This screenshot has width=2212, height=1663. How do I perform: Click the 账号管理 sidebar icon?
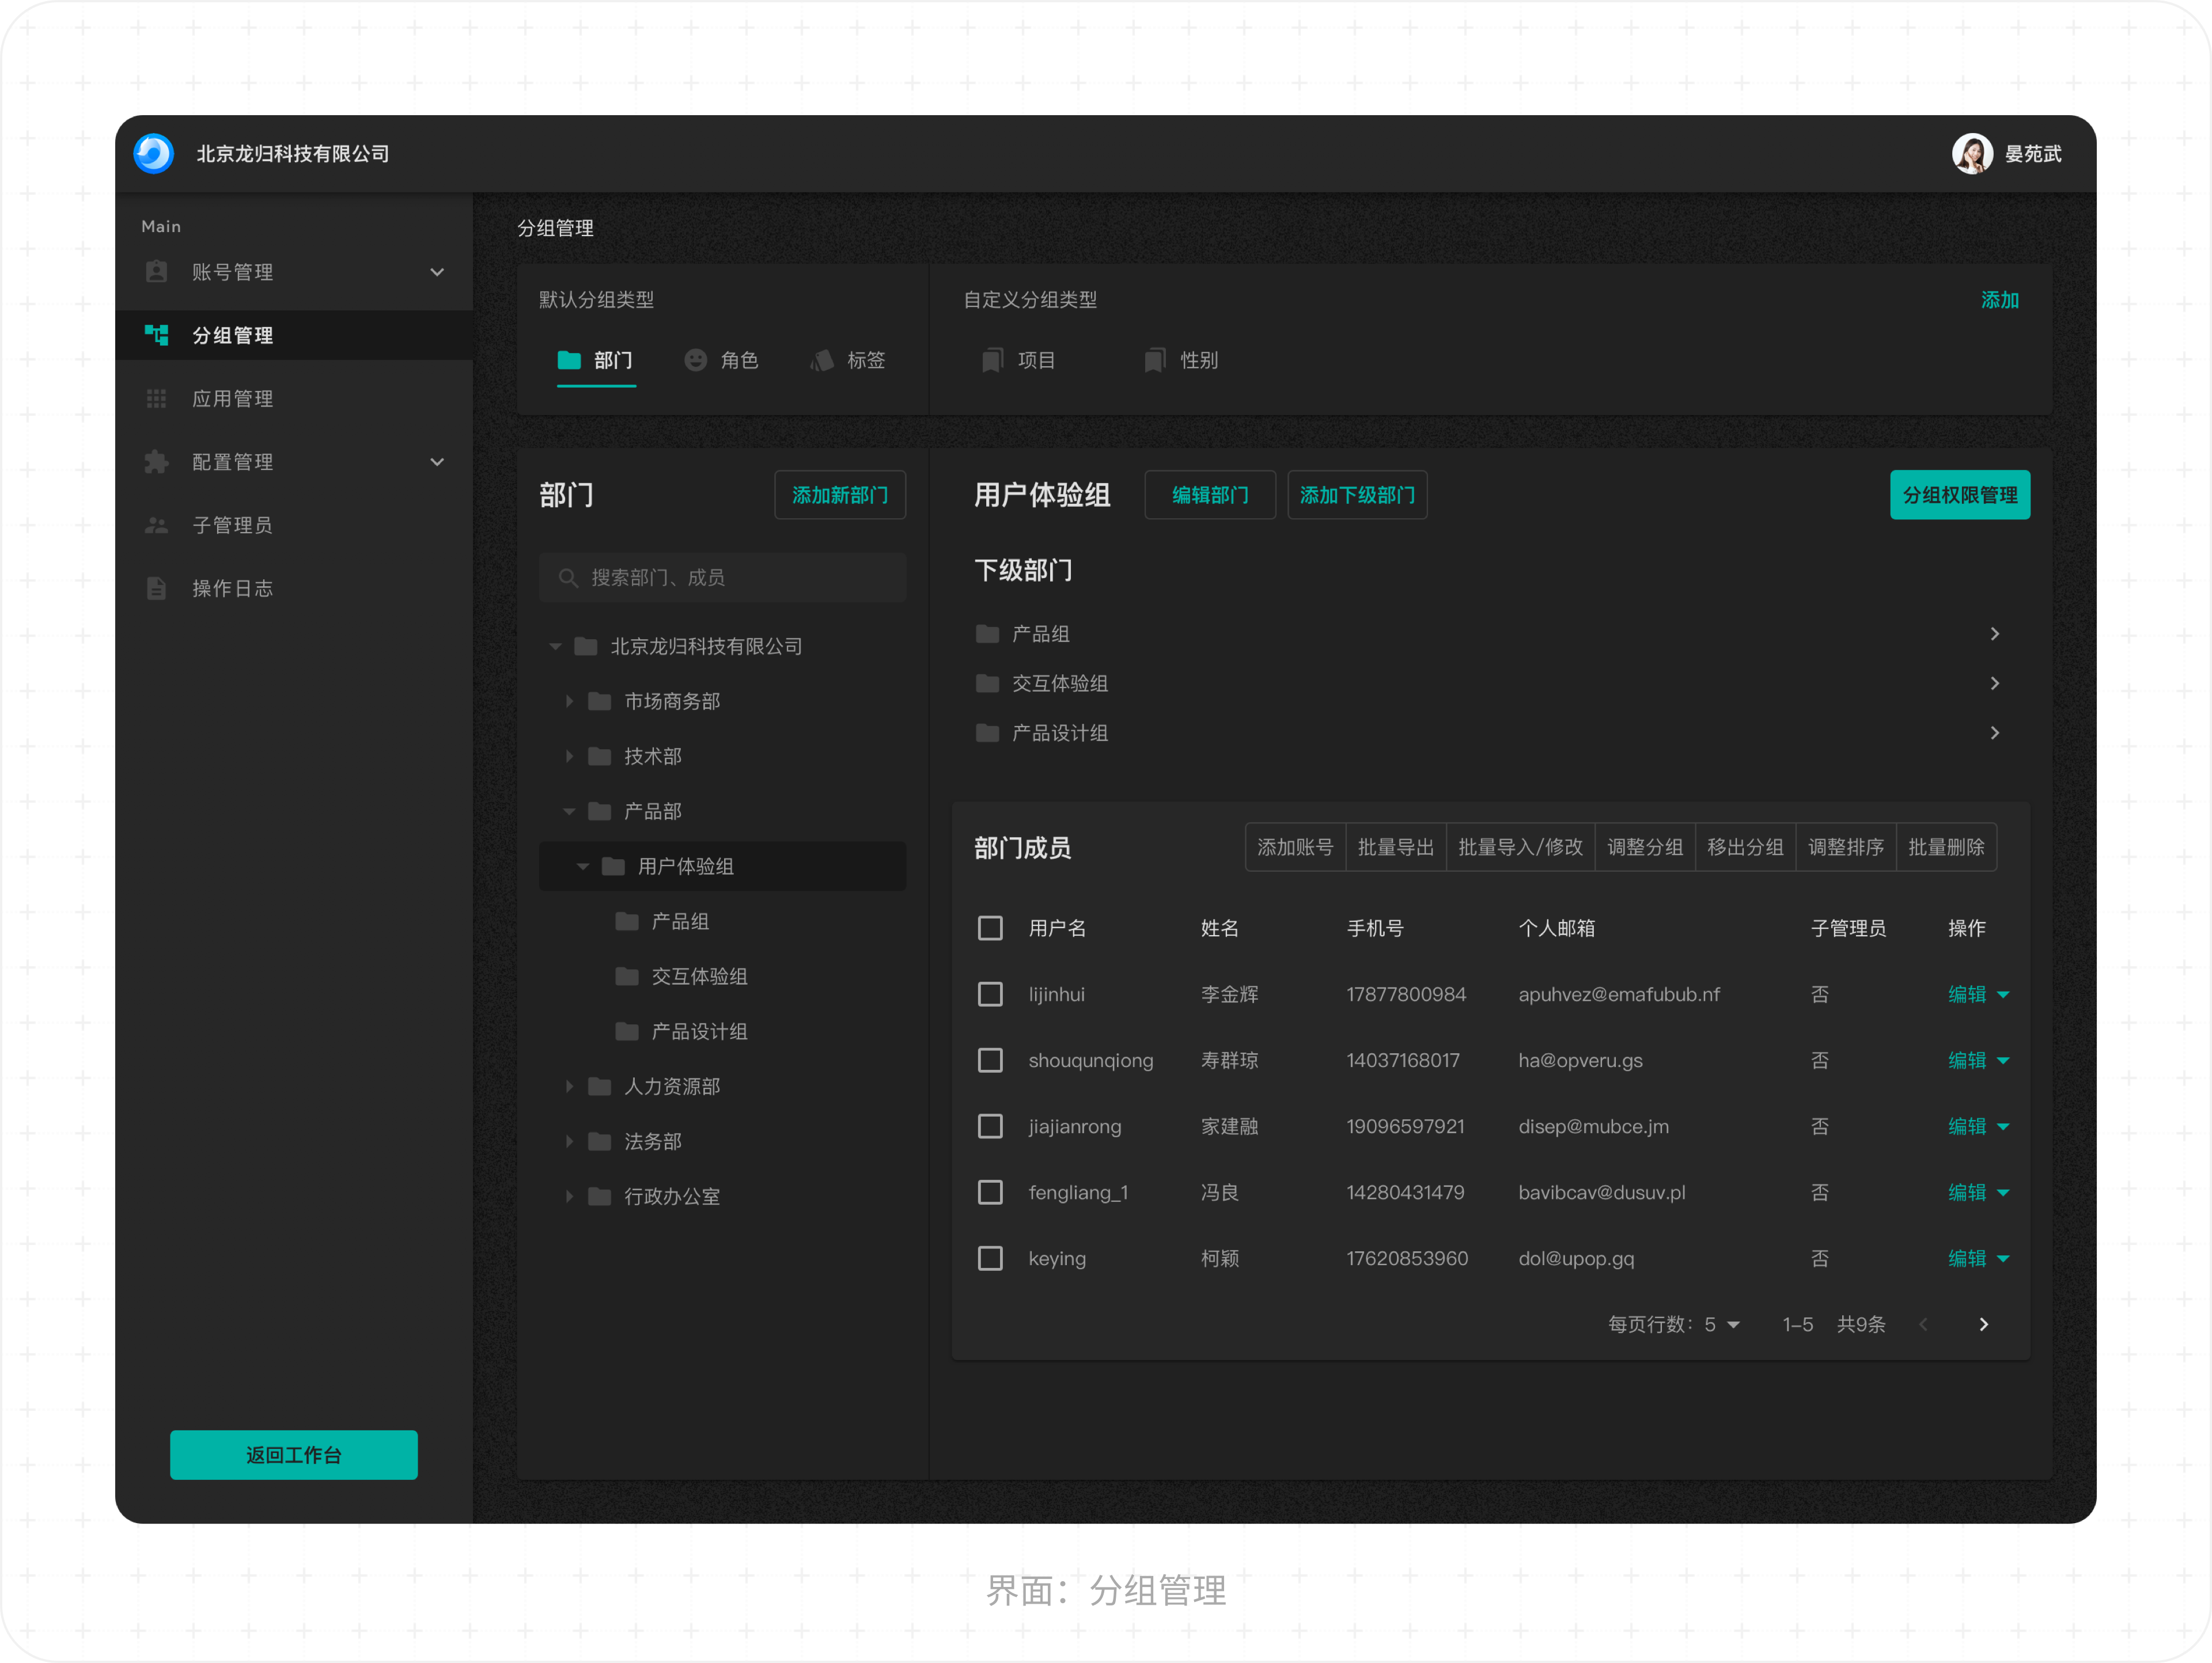pos(156,272)
